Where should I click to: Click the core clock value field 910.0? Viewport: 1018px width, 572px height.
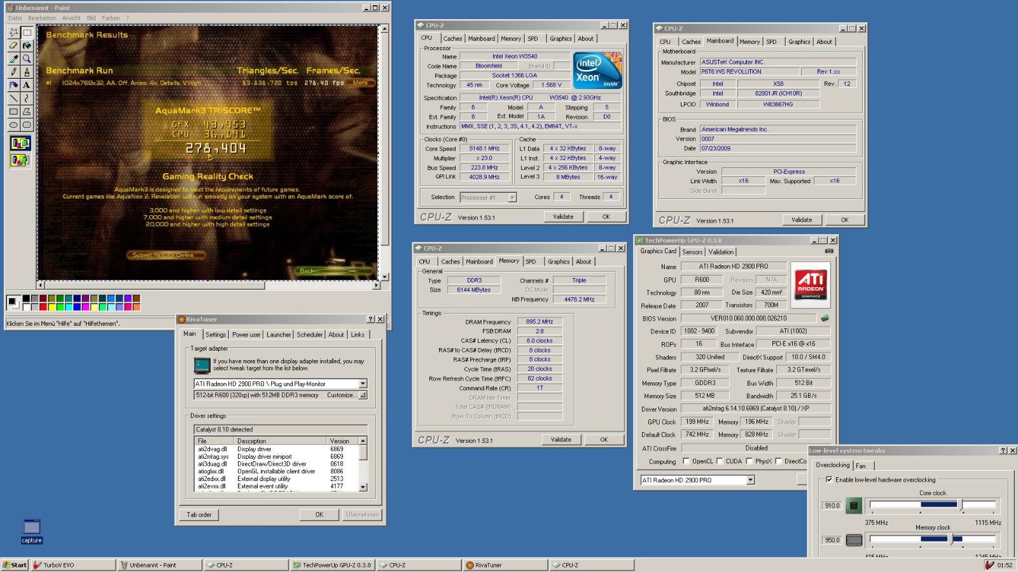point(832,506)
